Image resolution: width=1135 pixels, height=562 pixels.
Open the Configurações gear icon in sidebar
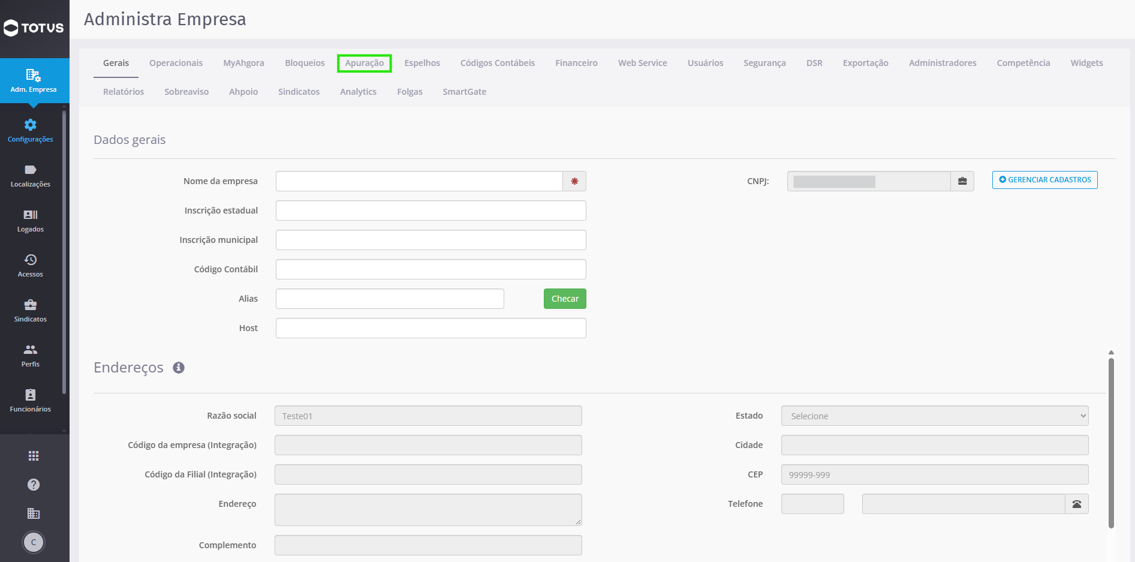pos(31,125)
